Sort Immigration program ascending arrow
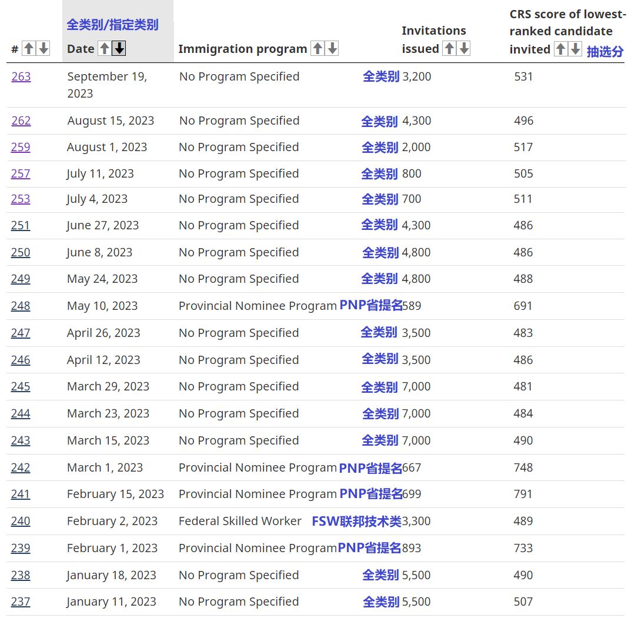Screen dimensions: 628x618 click(318, 48)
